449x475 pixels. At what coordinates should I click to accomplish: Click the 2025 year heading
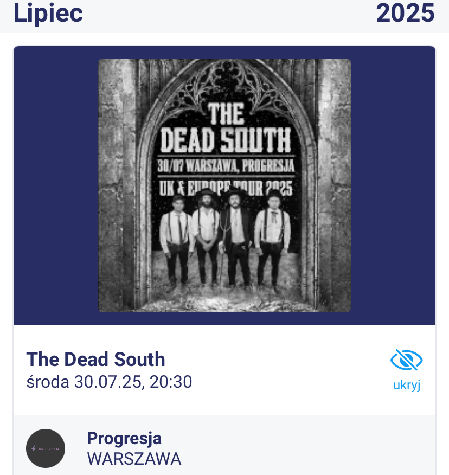tap(405, 14)
